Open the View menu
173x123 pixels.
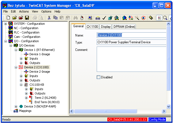35,11
